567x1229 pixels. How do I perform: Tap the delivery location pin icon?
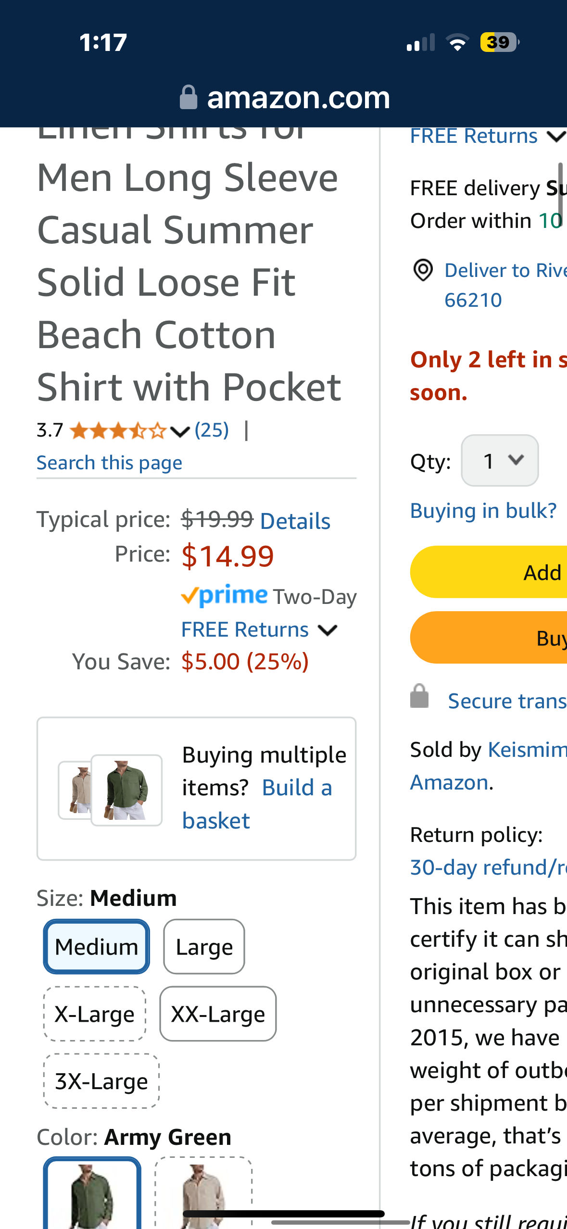423,270
